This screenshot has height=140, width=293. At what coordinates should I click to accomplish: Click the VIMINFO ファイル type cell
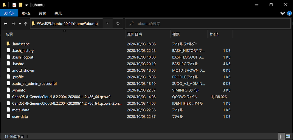coord(185,90)
